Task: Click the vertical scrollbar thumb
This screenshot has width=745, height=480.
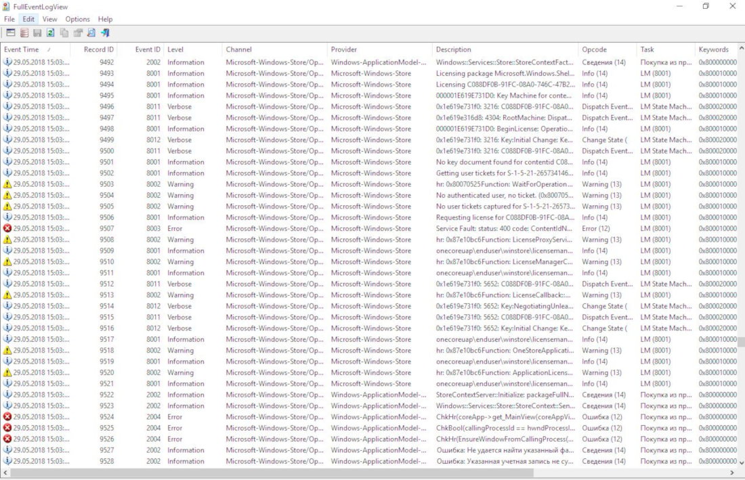Action: click(x=741, y=343)
